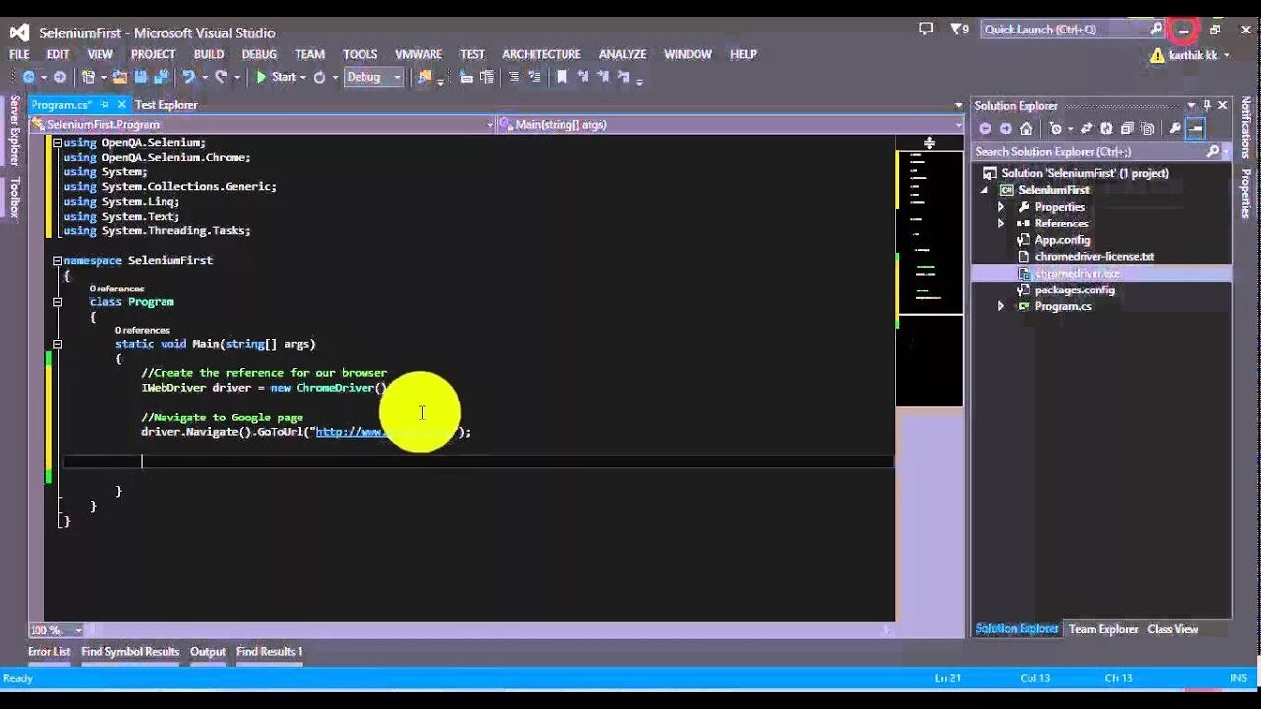The height and width of the screenshot is (709, 1261).
Task: Go to next bookmark icon
Action: pos(603,77)
